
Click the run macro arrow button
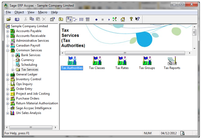click(109, 20)
